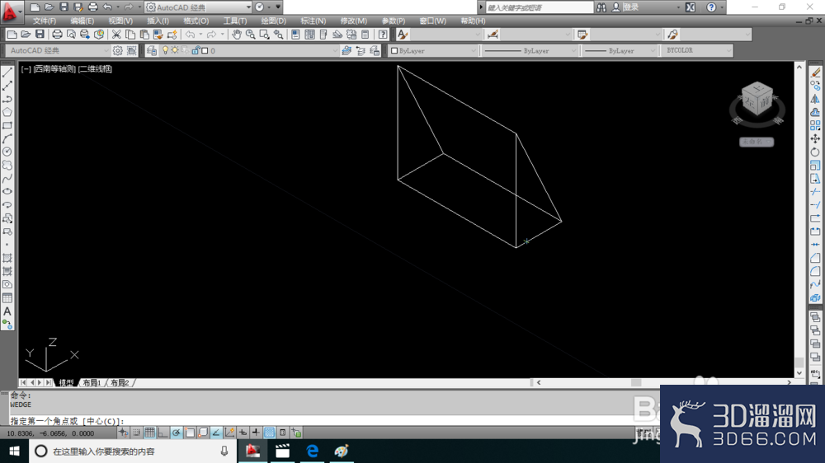Toggle Object Snap Tracking in status bar
The height and width of the screenshot is (463, 825).
(x=215, y=433)
